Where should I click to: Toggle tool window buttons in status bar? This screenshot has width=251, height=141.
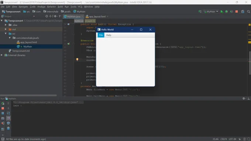pyautogui.click(x=3, y=139)
